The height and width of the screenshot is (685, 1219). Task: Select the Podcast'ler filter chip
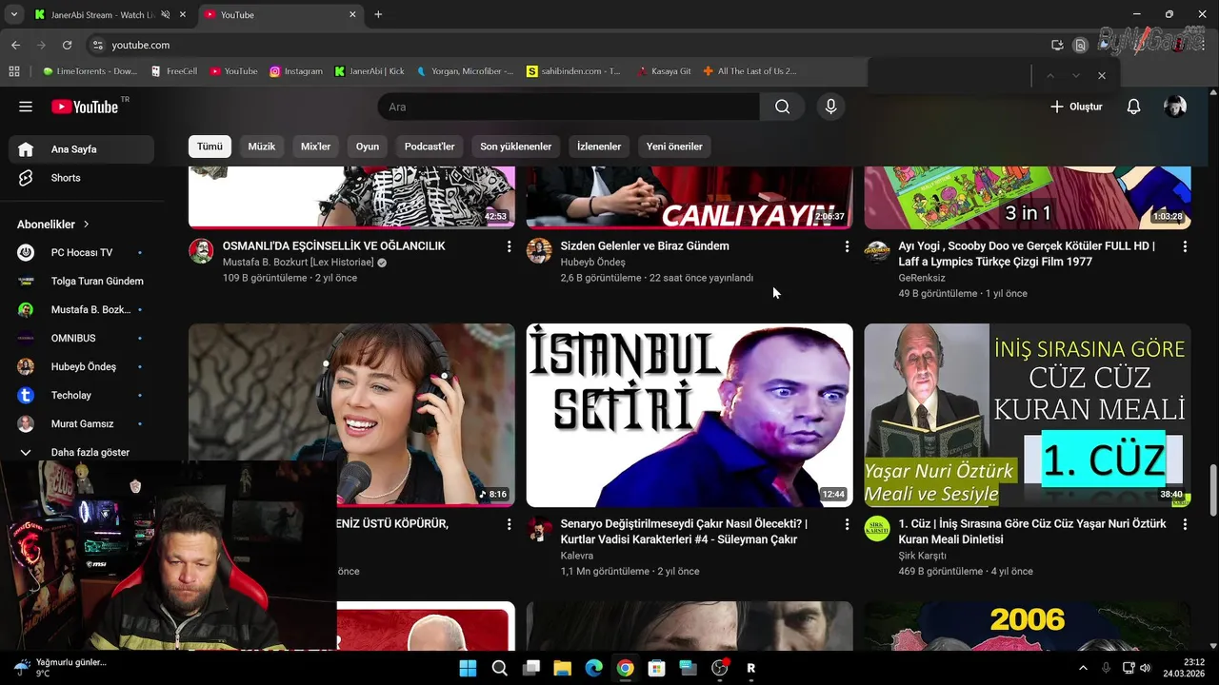pyautogui.click(x=430, y=147)
